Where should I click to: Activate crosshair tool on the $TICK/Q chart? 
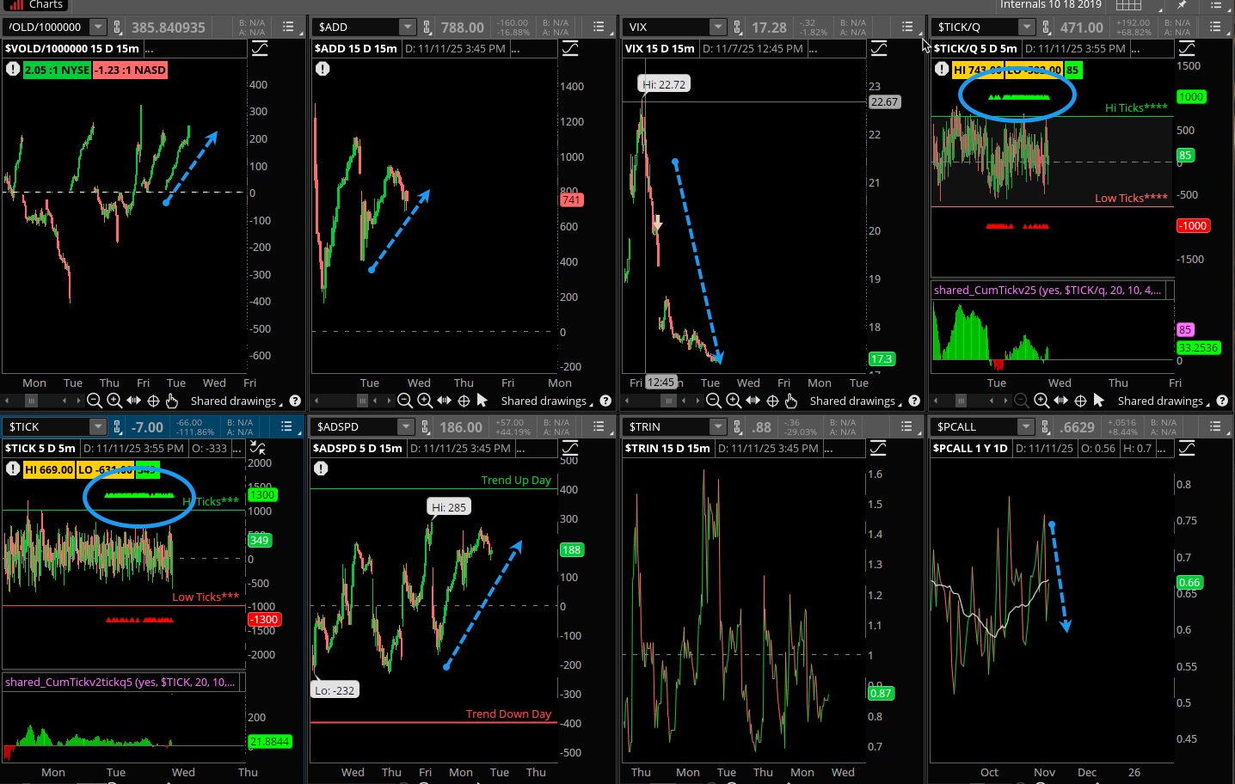[1080, 401]
